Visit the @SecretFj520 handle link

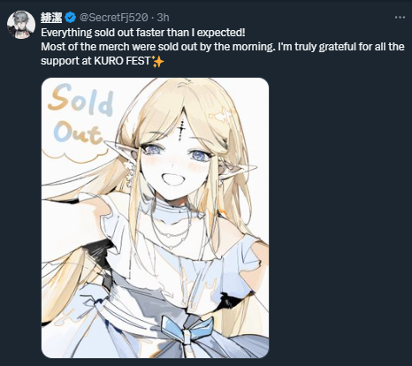(113, 18)
